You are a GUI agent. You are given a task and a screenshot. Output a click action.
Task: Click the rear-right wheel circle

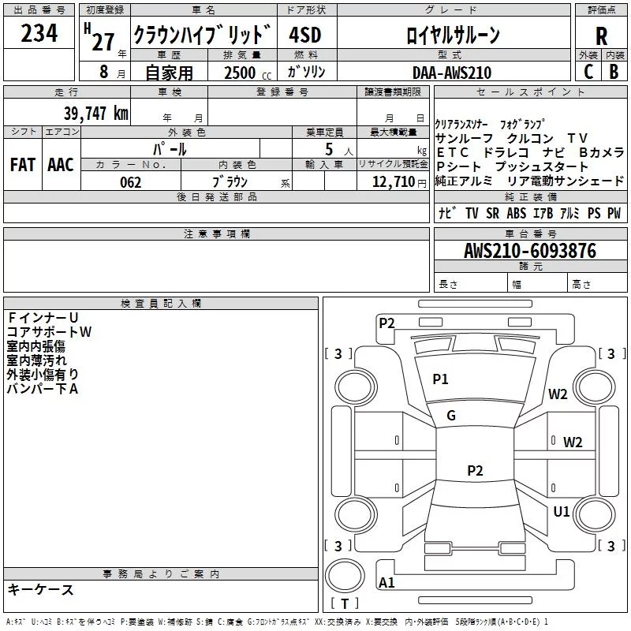[x=595, y=515]
